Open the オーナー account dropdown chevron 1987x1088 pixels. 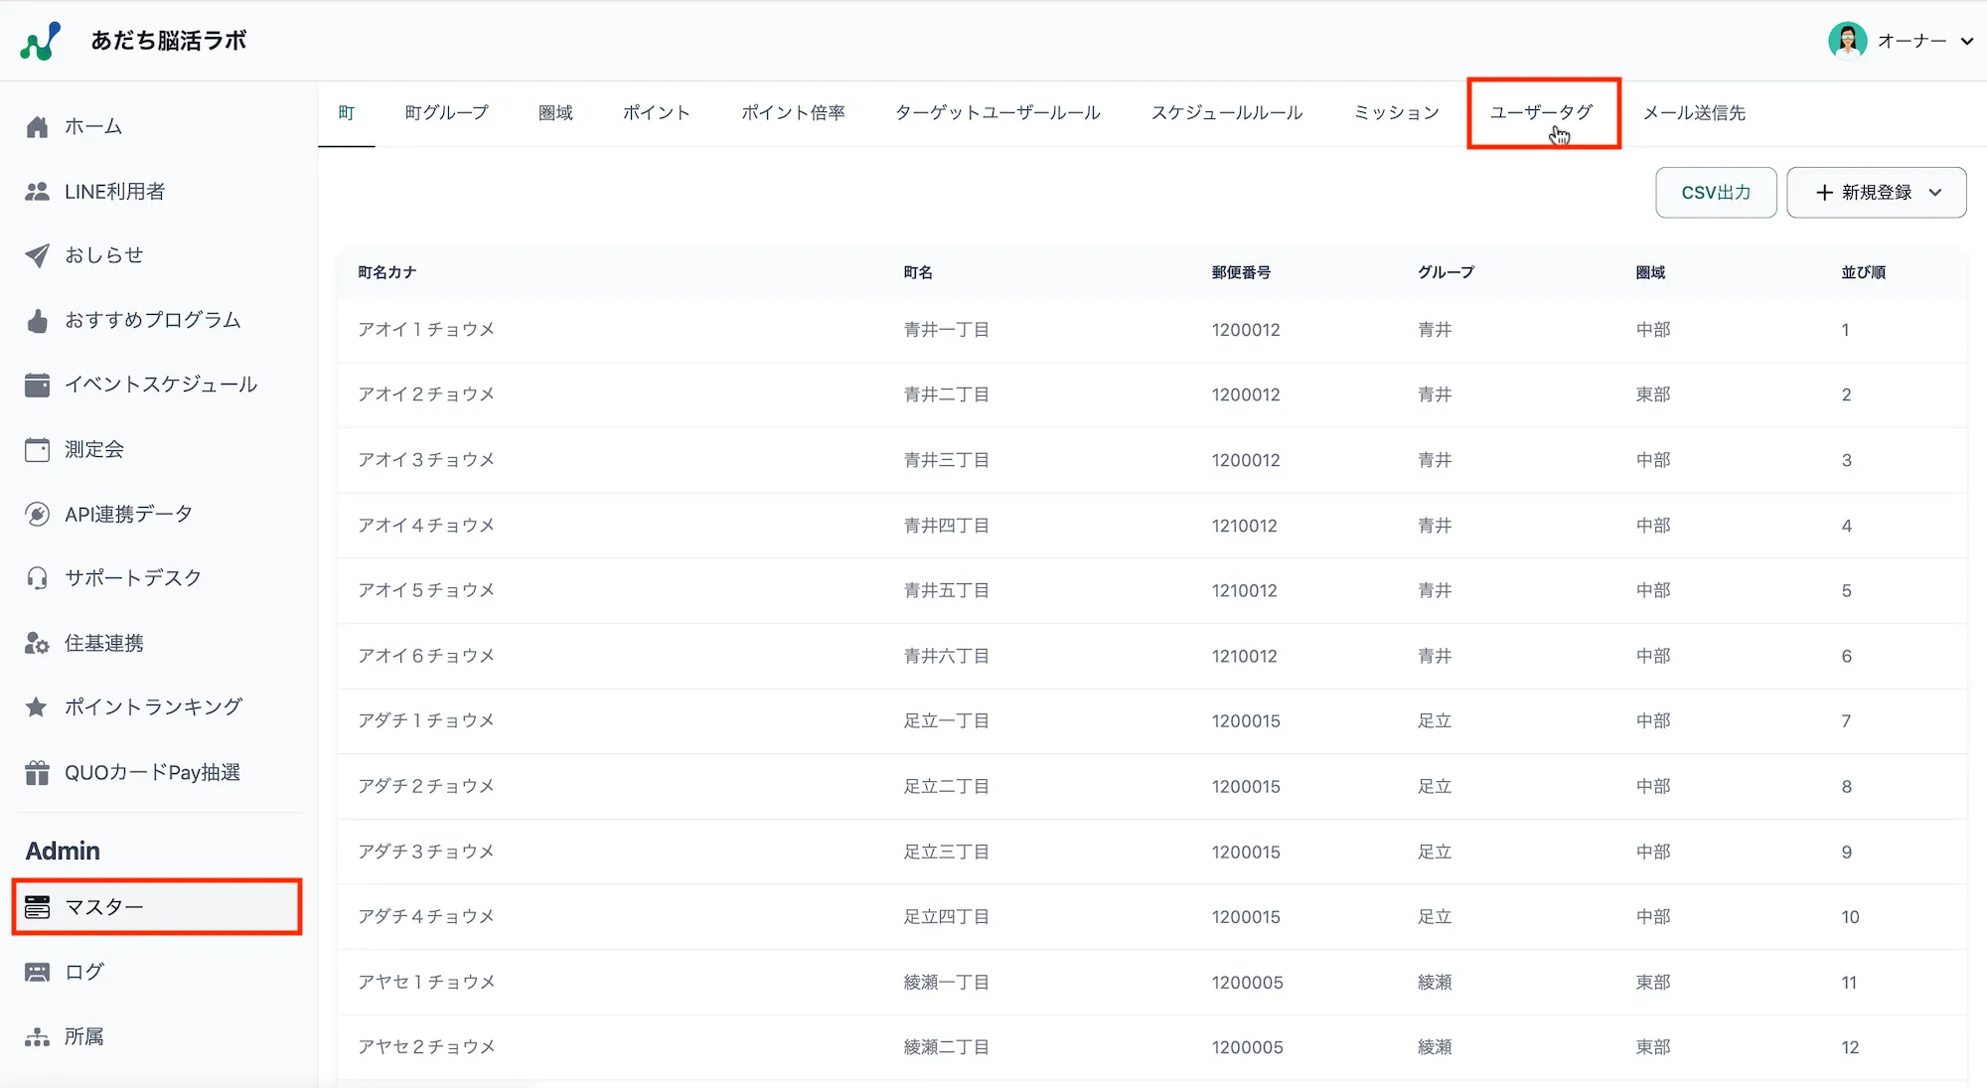click(1966, 42)
